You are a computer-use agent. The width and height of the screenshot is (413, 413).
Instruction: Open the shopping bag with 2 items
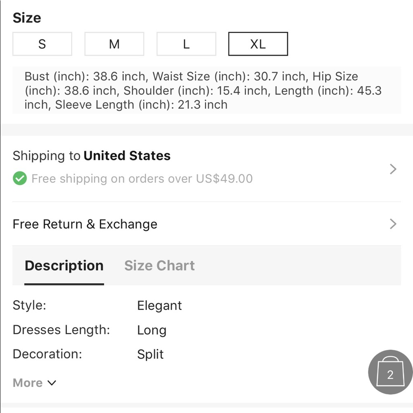(x=390, y=372)
